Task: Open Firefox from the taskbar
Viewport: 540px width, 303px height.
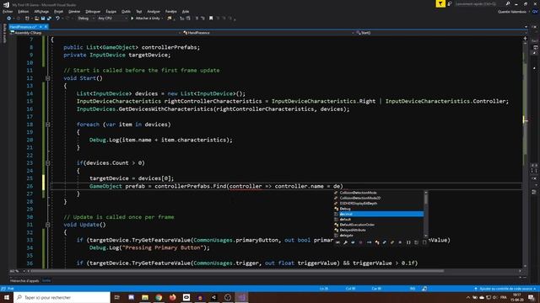Action: click(x=172, y=297)
